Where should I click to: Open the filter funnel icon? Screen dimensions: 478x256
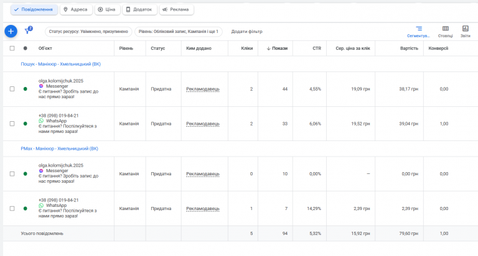pyautogui.click(x=27, y=31)
